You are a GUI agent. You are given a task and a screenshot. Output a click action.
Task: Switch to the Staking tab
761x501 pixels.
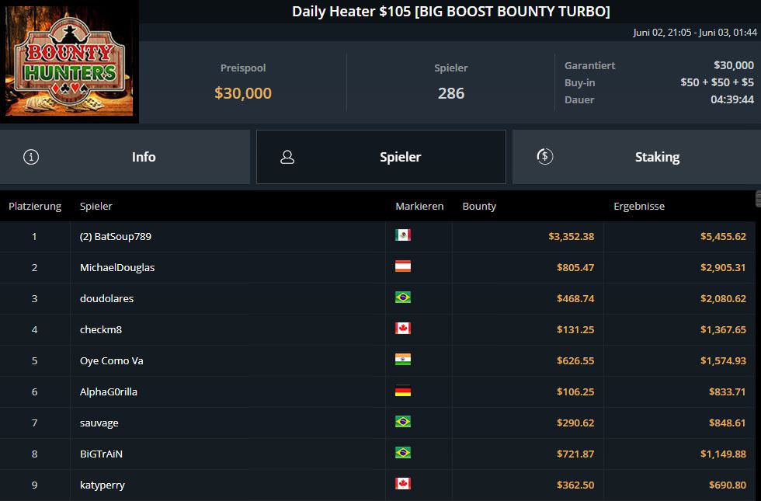[637, 157]
